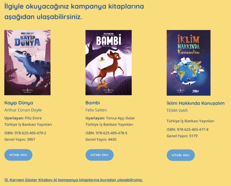Viewport: 231px width, 186px height.
Task: Click author name Arthur Conan Doyle
Action: 23,110
